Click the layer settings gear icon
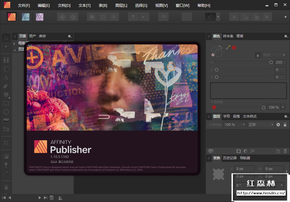The width and height of the screenshot is (290, 202). (x=278, y=125)
